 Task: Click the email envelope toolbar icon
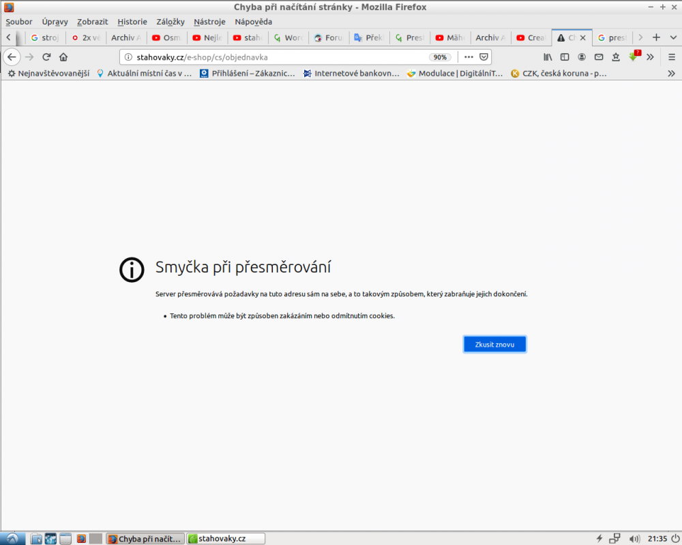click(x=599, y=57)
